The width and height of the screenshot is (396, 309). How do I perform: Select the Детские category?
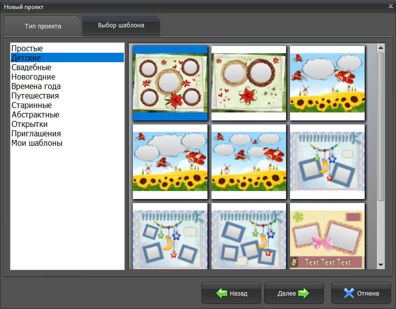(x=68, y=58)
